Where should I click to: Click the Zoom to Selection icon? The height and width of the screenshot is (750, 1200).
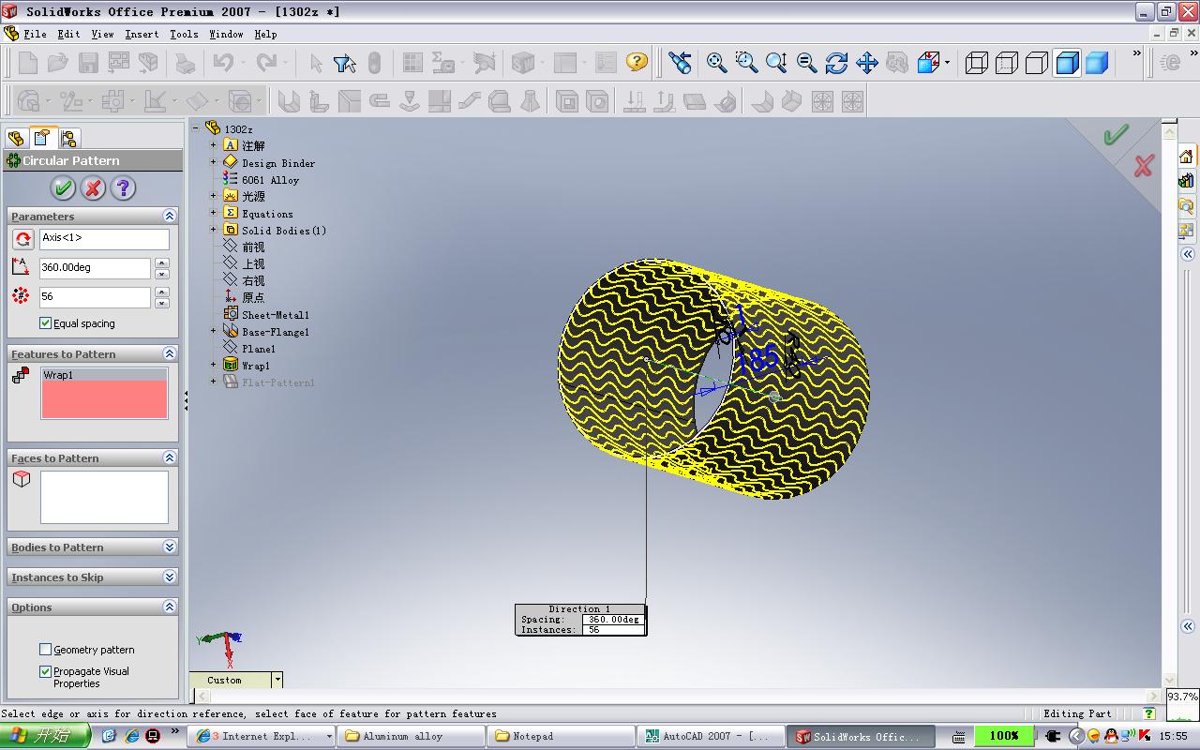click(x=806, y=63)
